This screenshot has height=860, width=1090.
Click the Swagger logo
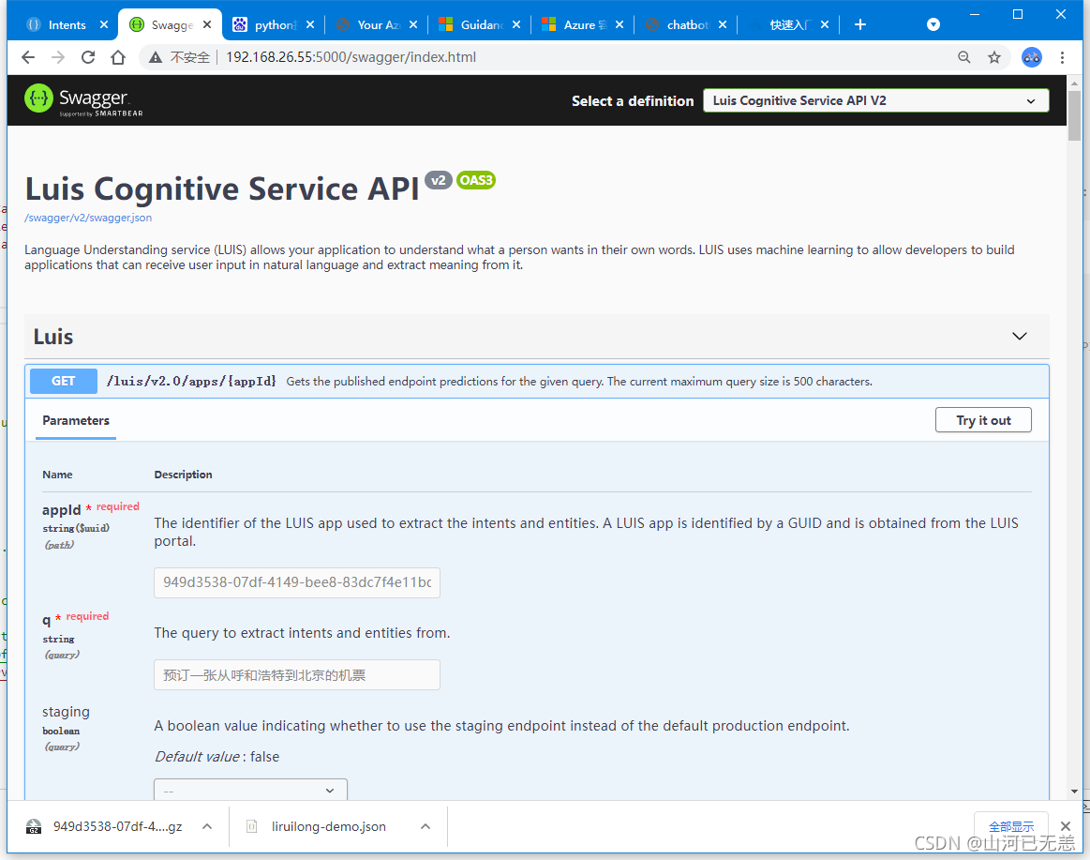coord(83,100)
